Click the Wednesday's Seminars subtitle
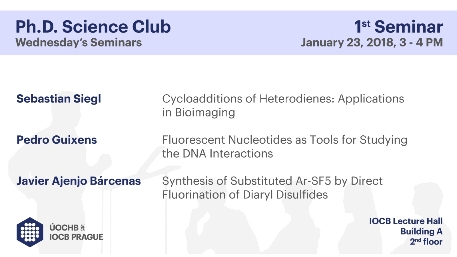457x257 pixels. click(x=79, y=43)
